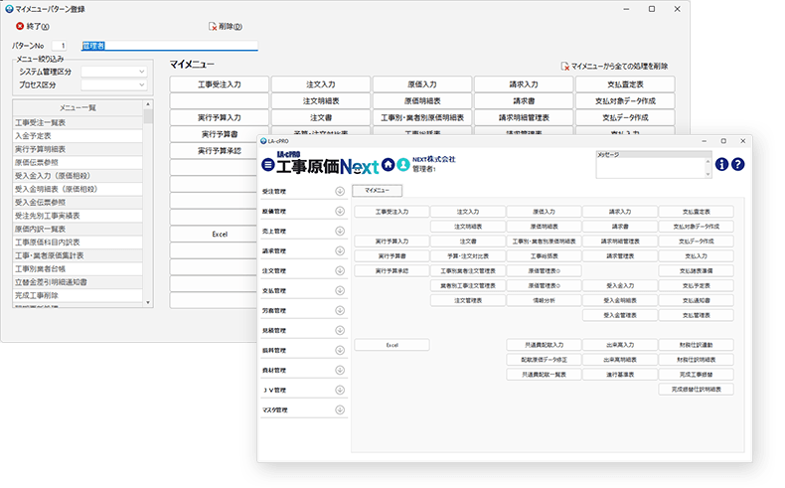This screenshot has width=785, height=488.
Task: Open the hamburger menu beside the 工事原価 logo
Action: coord(267,165)
